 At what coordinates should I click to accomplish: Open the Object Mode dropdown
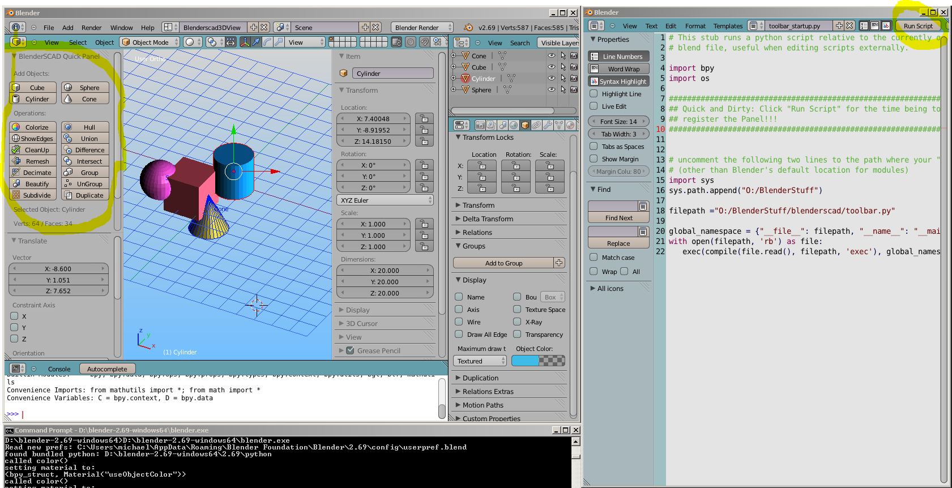[x=149, y=42]
